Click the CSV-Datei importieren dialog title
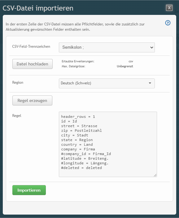Screen dimensions: 179x218 point(38,8)
